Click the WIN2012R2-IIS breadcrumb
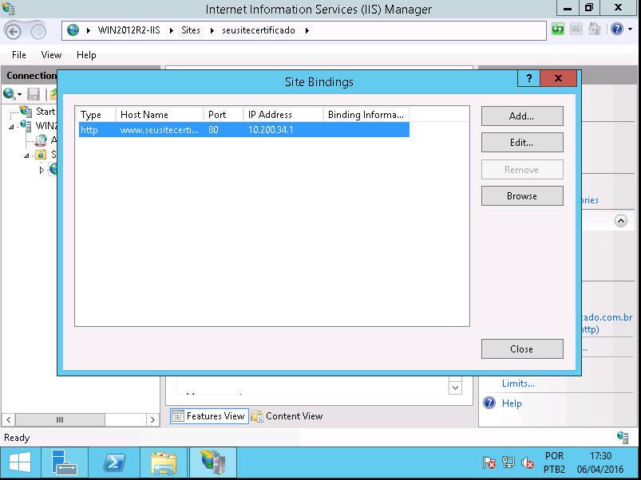 [x=129, y=30]
